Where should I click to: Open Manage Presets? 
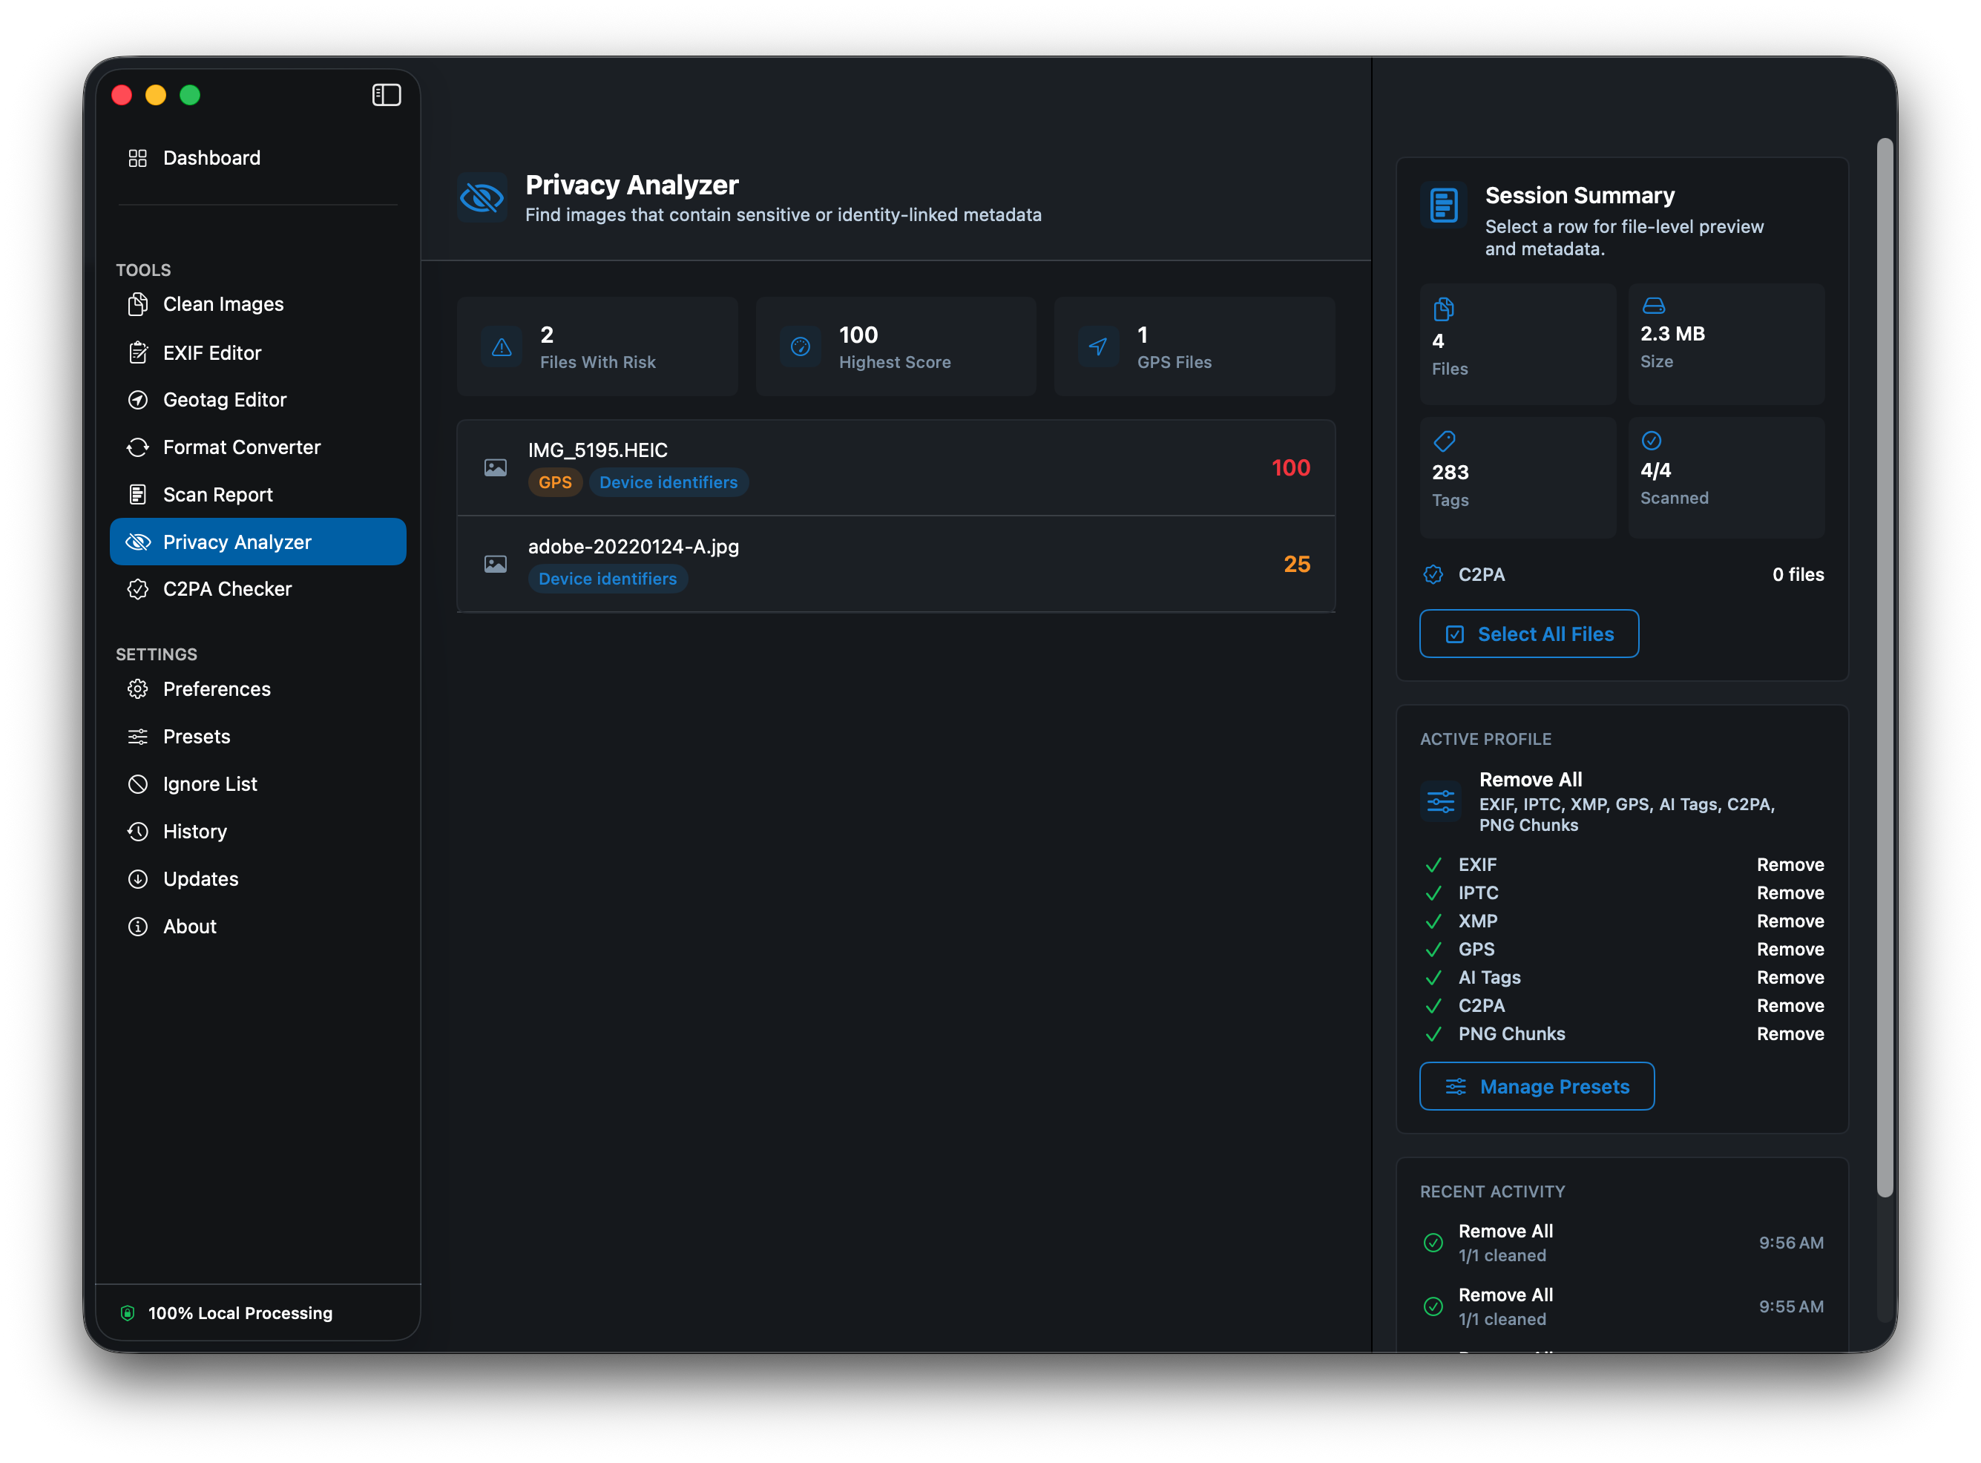coord(1537,1085)
